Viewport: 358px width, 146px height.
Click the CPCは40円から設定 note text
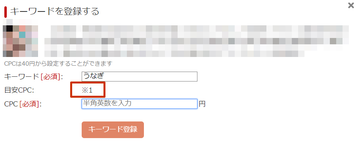[x=58, y=64]
